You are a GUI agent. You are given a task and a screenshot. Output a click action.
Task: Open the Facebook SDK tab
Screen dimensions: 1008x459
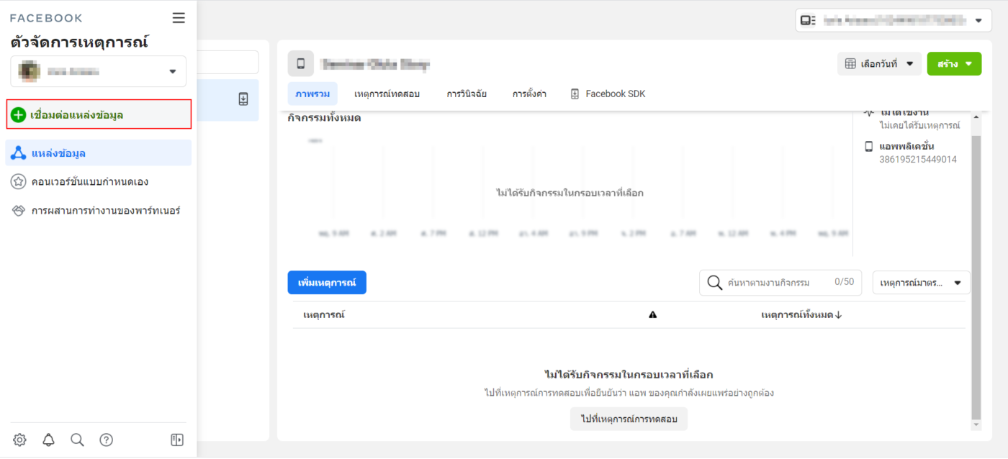pyautogui.click(x=608, y=94)
